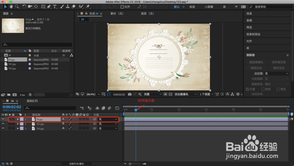Hide the 321.jpg layer with eye icon
The image size is (294, 166).
3,124
